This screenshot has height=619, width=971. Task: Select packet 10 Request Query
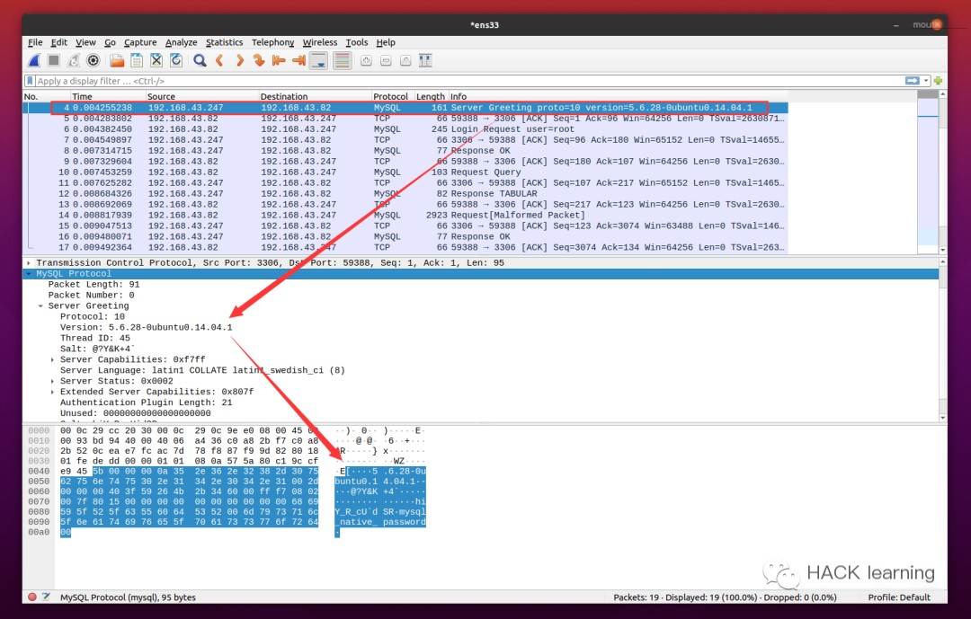(405, 172)
